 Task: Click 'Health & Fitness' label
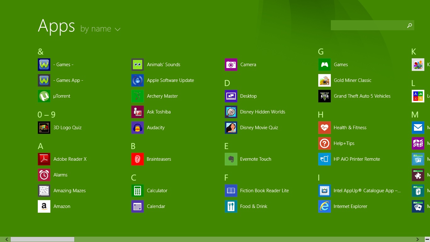point(350,128)
